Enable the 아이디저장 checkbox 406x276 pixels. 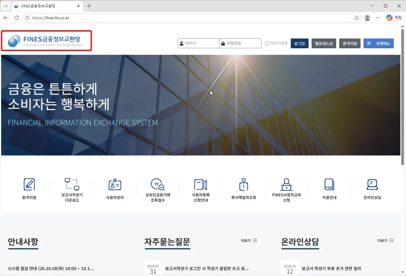(x=267, y=43)
